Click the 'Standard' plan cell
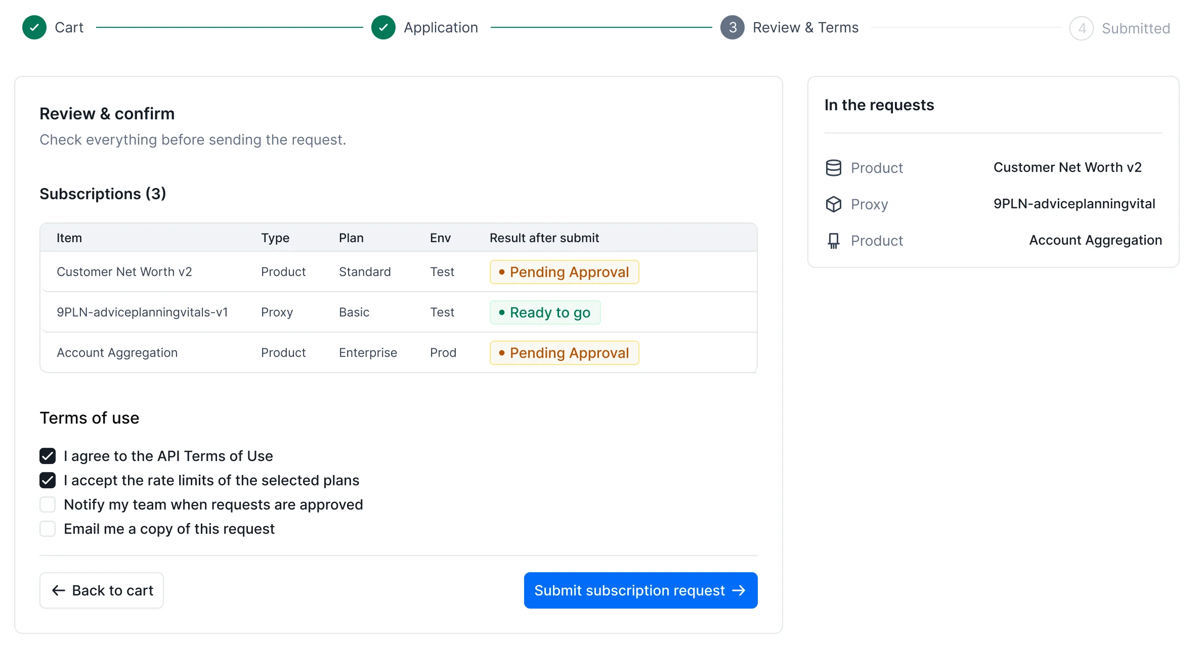This screenshot has height=652, width=1204. pos(365,272)
